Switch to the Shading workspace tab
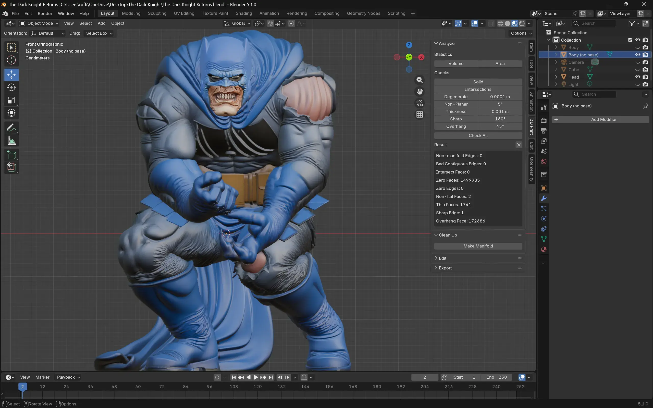The height and width of the screenshot is (408, 653). [x=244, y=14]
